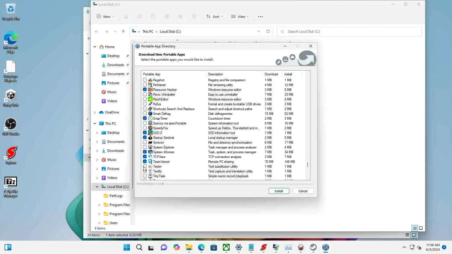Check the System Explorer checkbox
The image size is (452, 254).
[145, 147]
